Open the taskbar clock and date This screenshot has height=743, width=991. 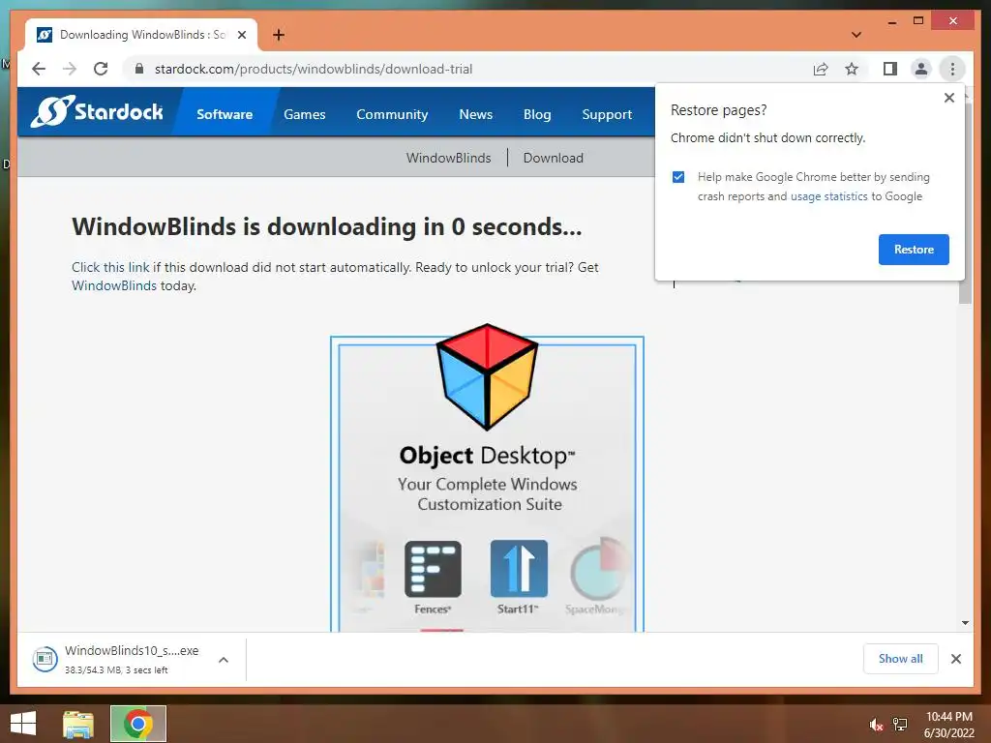(x=948, y=725)
